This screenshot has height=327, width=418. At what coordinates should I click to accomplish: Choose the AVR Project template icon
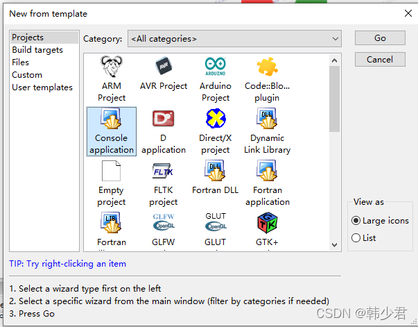[x=164, y=66]
